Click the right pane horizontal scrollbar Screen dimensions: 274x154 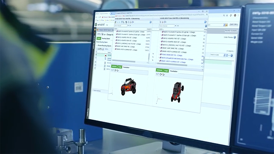tap(172, 65)
